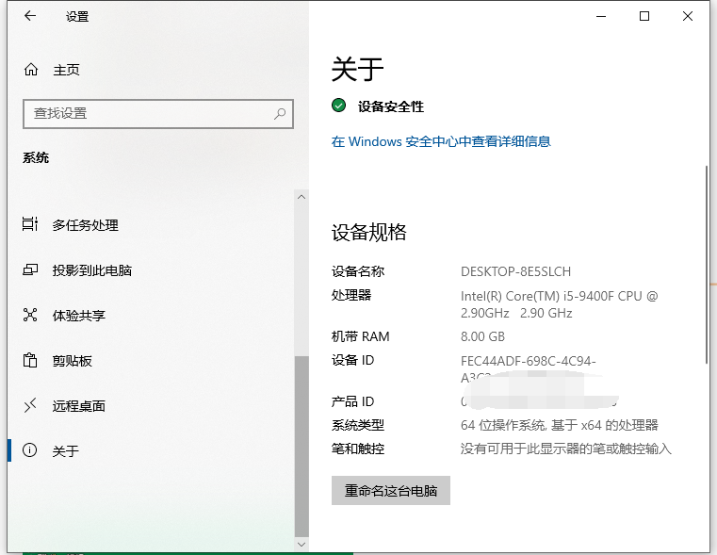Viewport: 717px width, 555px height.
Task: Open 多任务处理 settings page
Action: (85, 225)
